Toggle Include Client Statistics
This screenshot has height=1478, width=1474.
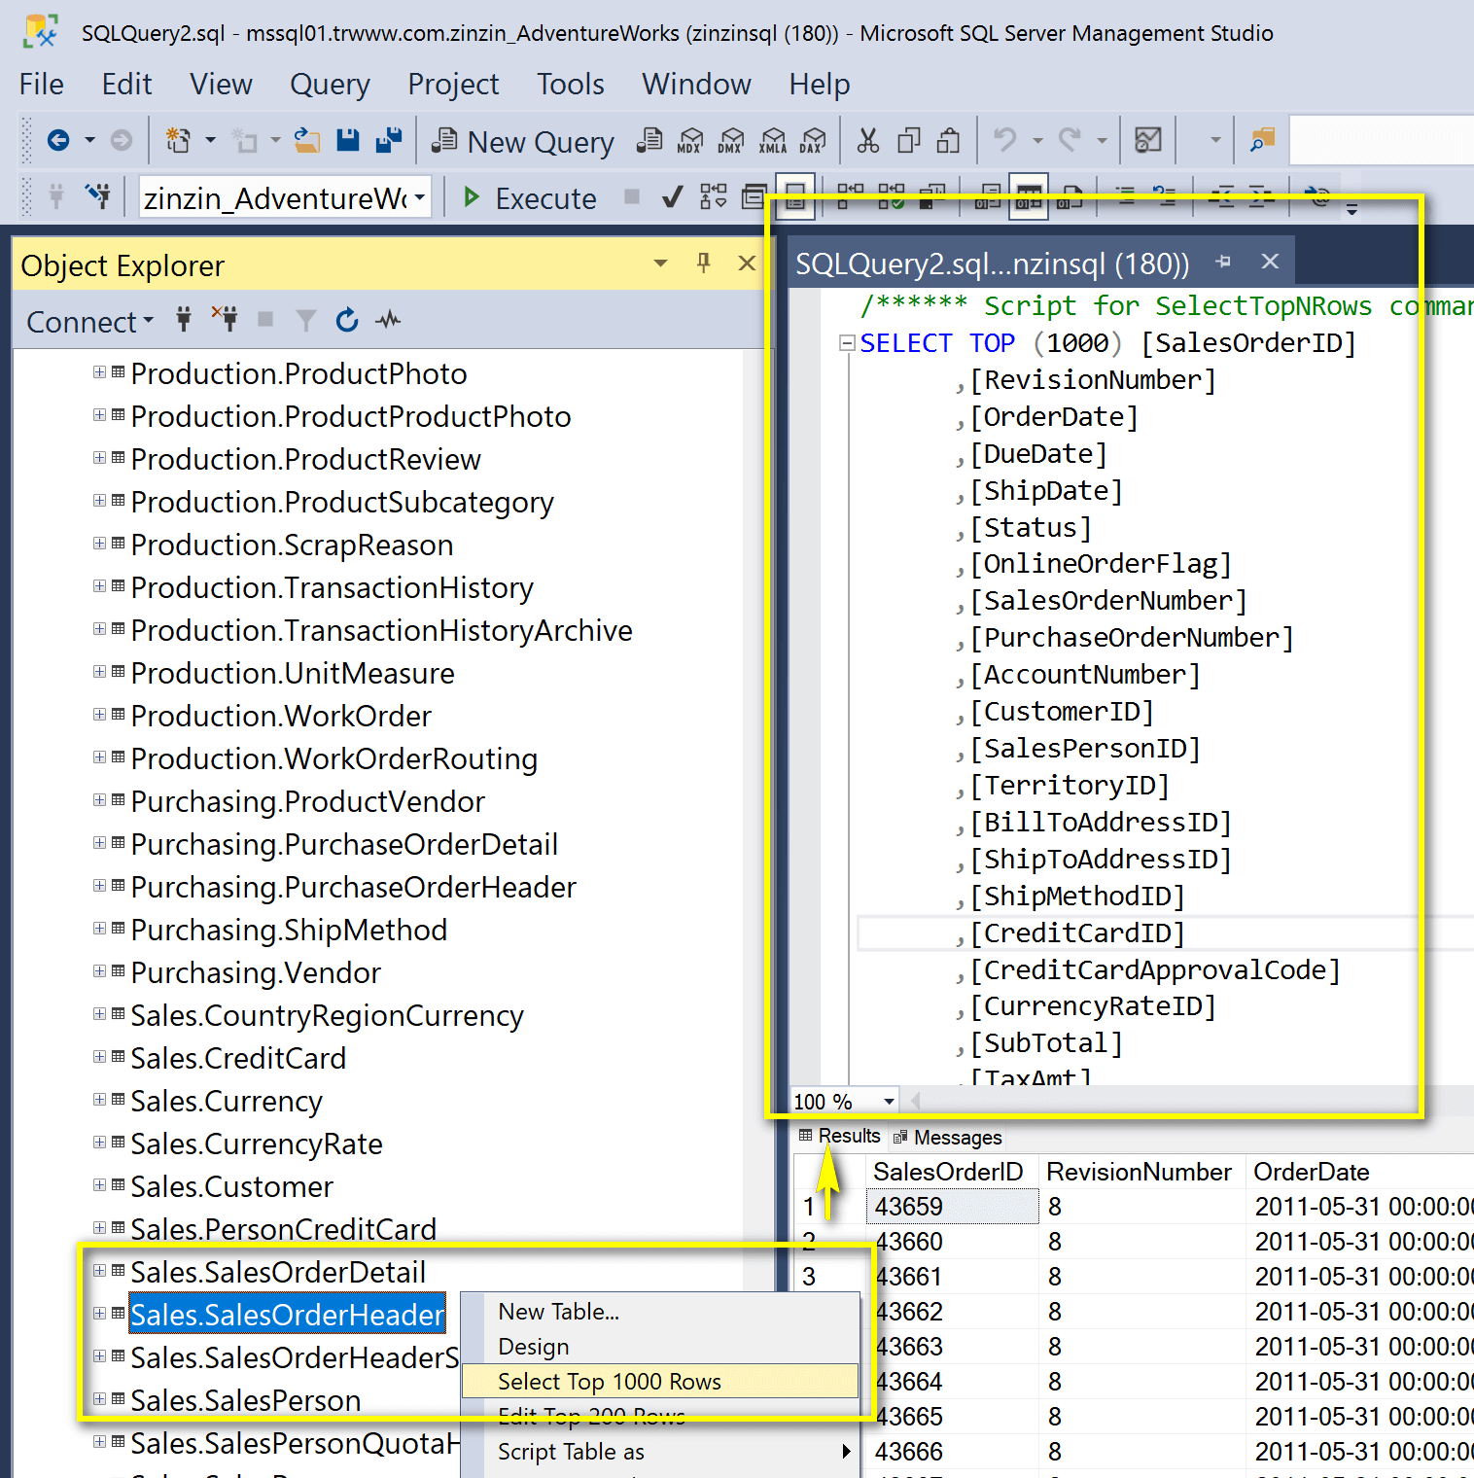tap(931, 197)
